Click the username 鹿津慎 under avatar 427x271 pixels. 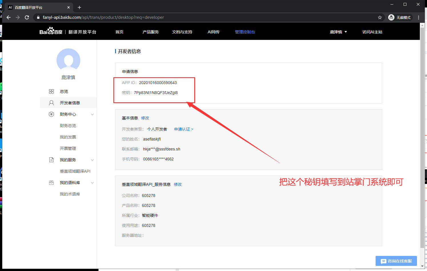point(68,78)
